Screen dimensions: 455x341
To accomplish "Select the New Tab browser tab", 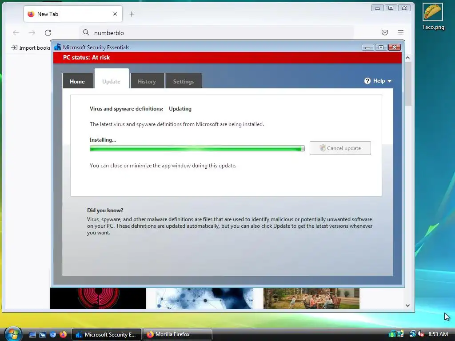I will (73, 14).
